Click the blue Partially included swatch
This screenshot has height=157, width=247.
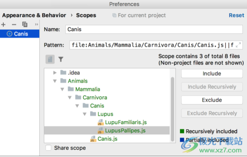182,140
